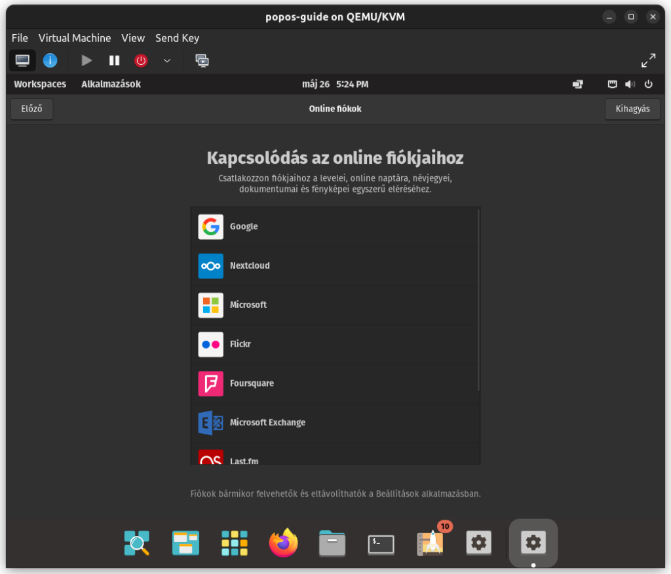Close the popos-guide window
This screenshot has width=671, height=574.
(x=653, y=17)
